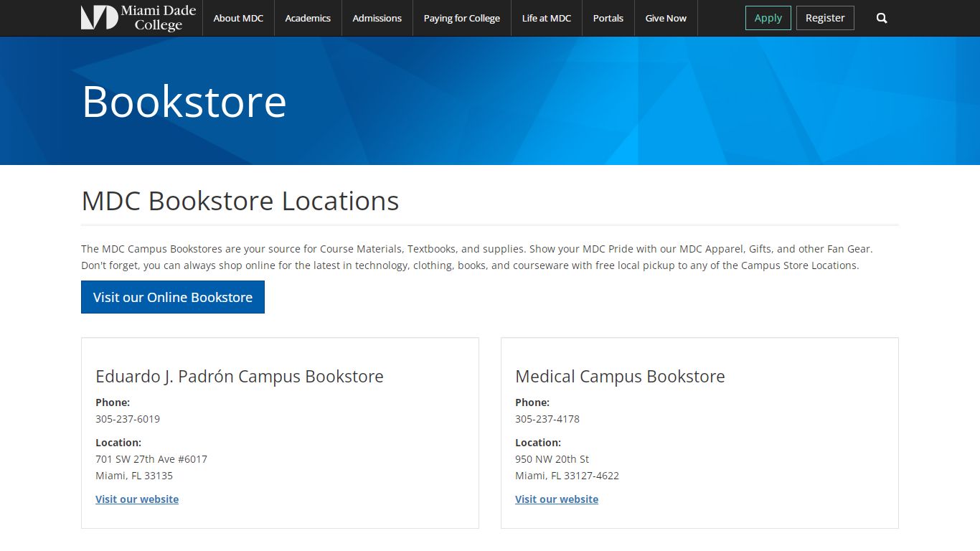Image resolution: width=980 pixels, height=551 pixels.
Task: Select the Admissions menu item
Action: [377, 18]
